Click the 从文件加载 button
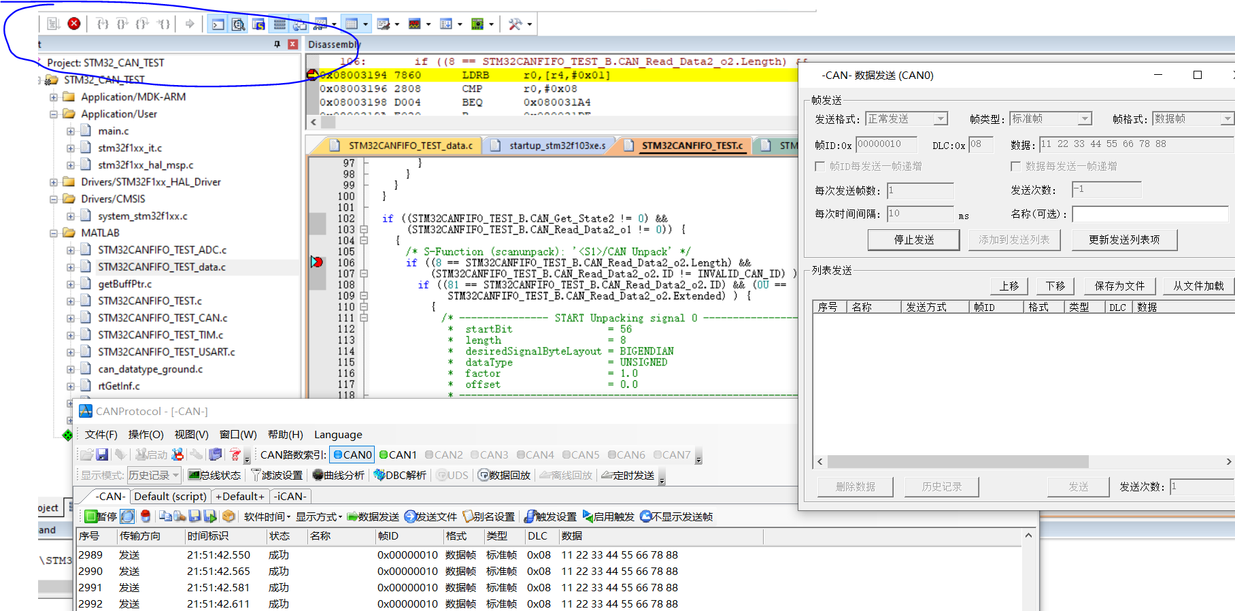1235x611 pixels. (x=1198, y=286)
